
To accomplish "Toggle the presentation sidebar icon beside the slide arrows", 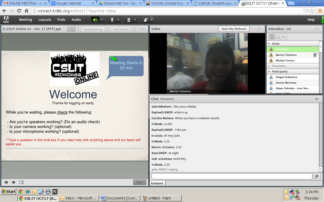I will [21, 182].
